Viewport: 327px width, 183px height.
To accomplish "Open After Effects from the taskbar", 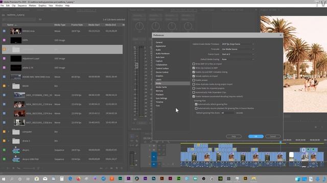I will pyautogui.click(x=145, y=178).
